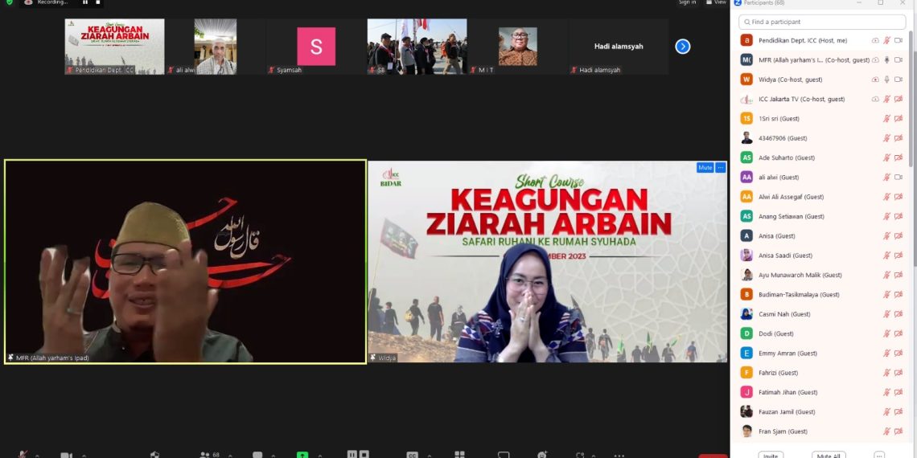Open closed caption CC toolbar button
Screen dimensions: 917x458
(413, 455)
